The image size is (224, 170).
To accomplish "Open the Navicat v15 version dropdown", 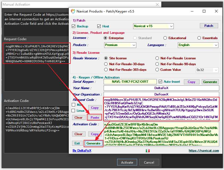I will tap(153, 26).
